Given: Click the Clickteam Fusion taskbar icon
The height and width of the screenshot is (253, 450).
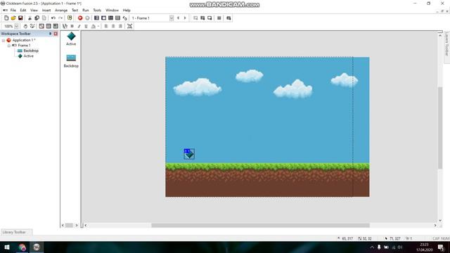Looking at the screenshot, I should pos(37,247).
